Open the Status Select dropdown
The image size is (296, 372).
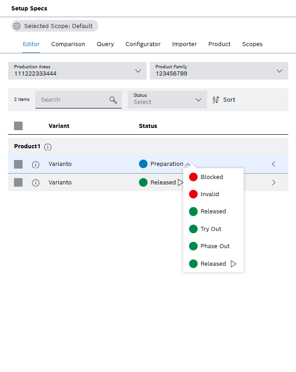(197, 99)
